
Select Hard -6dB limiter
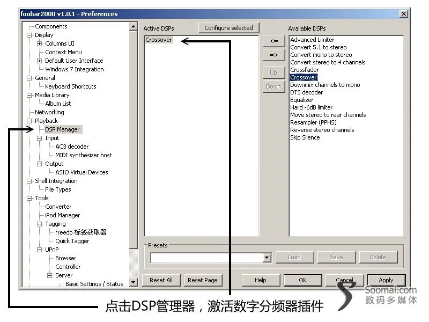pos(312,107)
